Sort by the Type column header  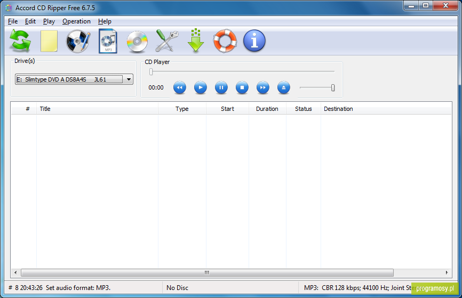pos(182,109)
